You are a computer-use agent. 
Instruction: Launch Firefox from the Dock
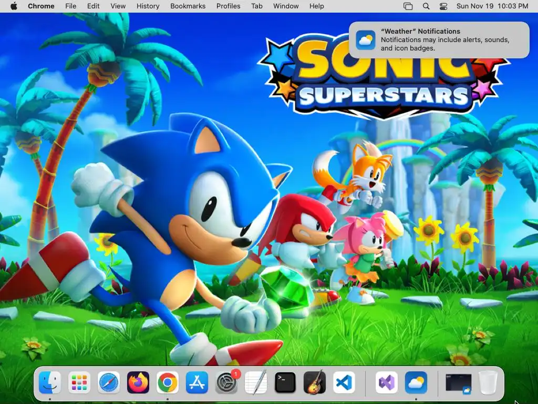[x=138, y=382]
